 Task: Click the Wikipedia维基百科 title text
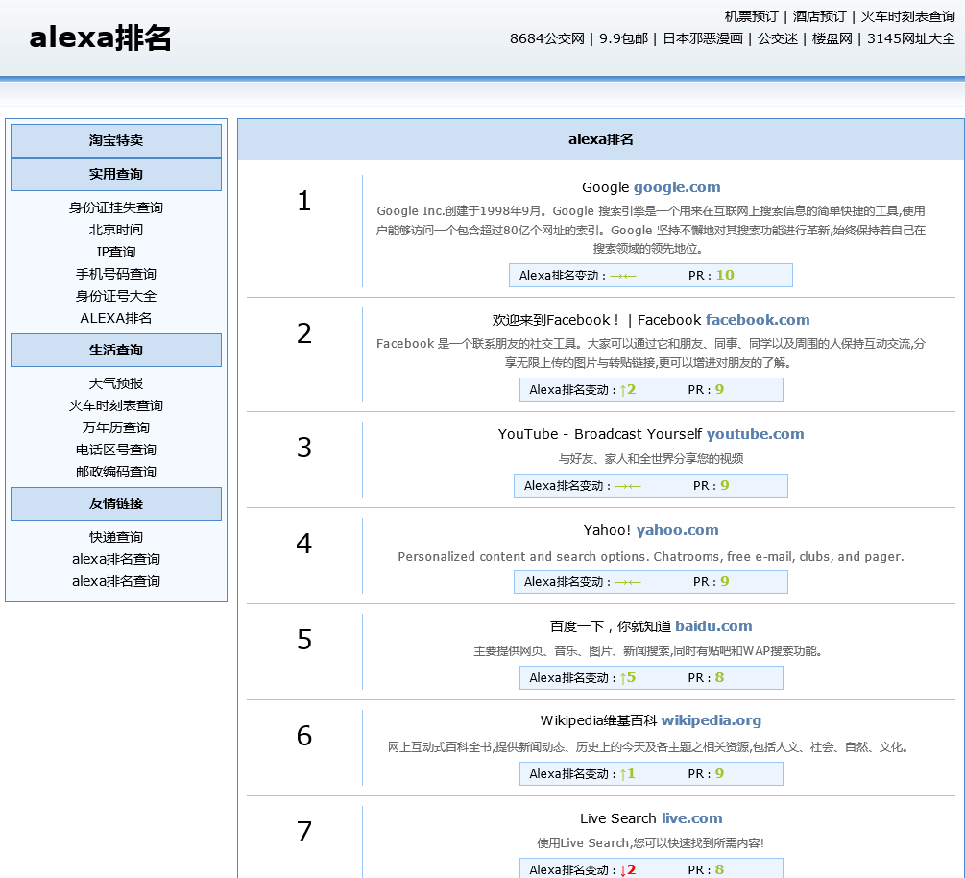598,720
